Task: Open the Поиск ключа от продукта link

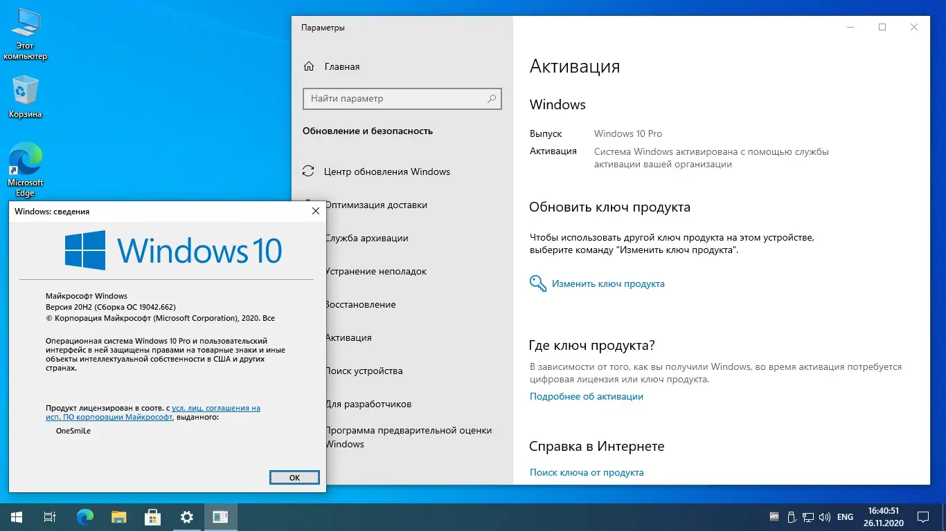Action: [587, 472]
